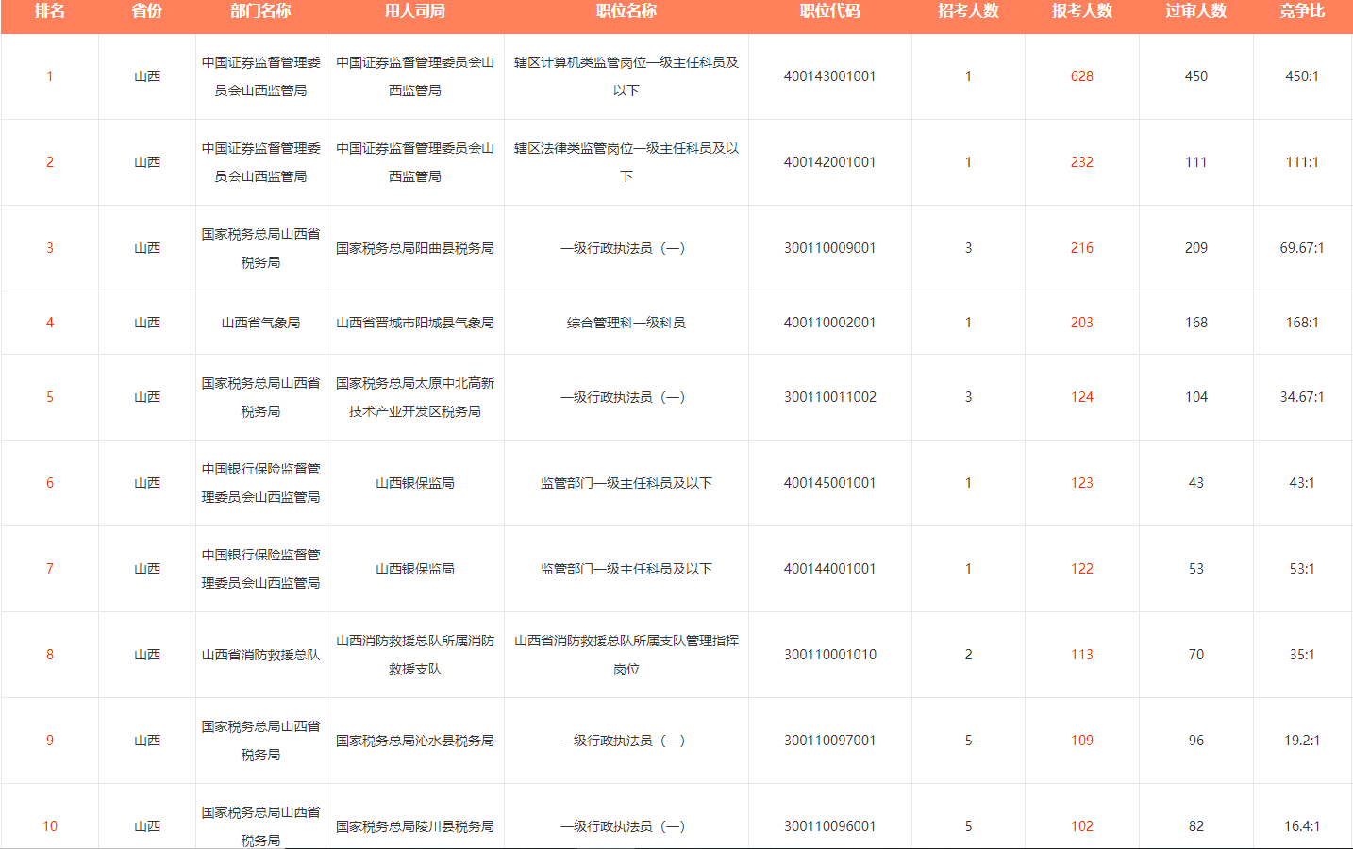Click job code 400143001001
The width and height of the screenshot is (1353, 849).
tap(829, 76)
